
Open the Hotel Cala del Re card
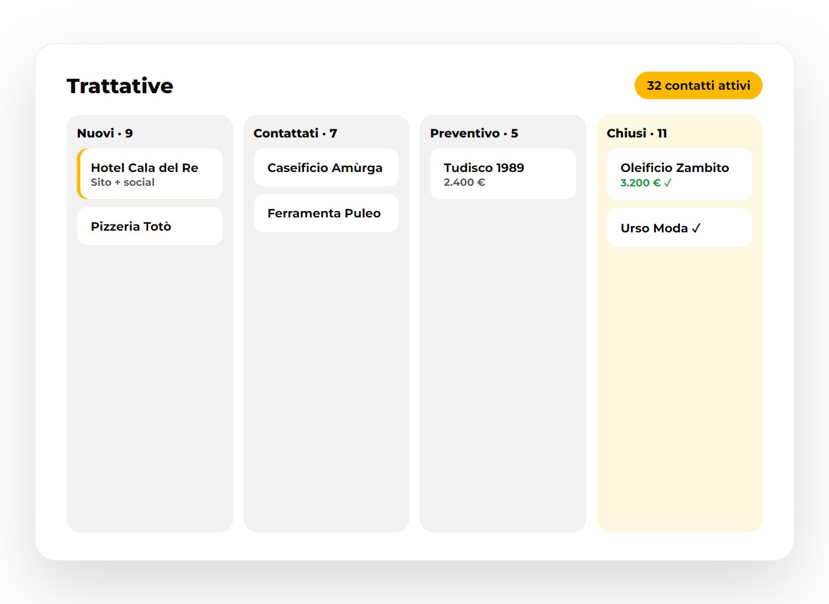(150, 174)
